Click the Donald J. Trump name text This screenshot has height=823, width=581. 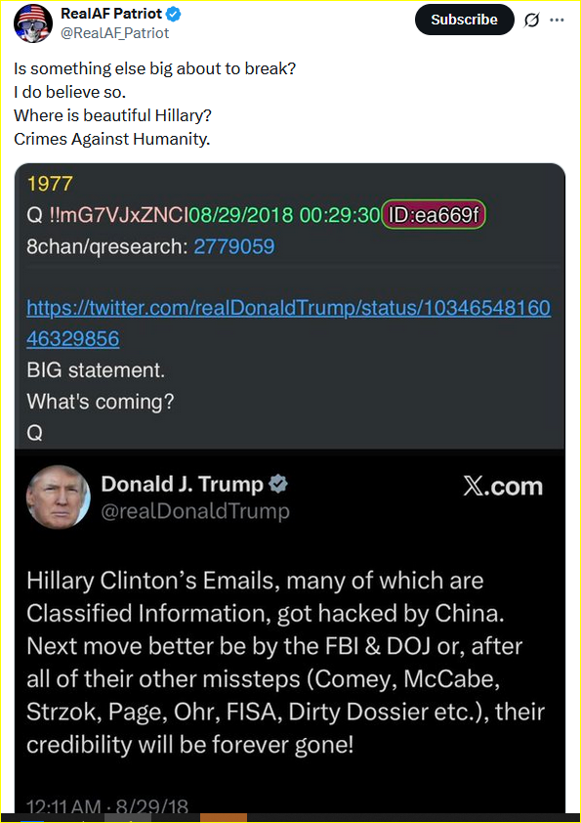(182, 484)
